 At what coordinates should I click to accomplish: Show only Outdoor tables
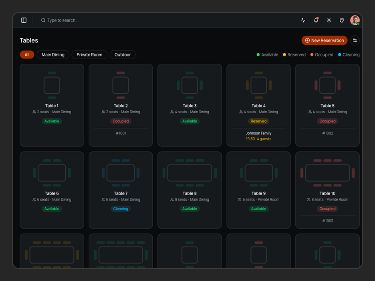point(123,55)
